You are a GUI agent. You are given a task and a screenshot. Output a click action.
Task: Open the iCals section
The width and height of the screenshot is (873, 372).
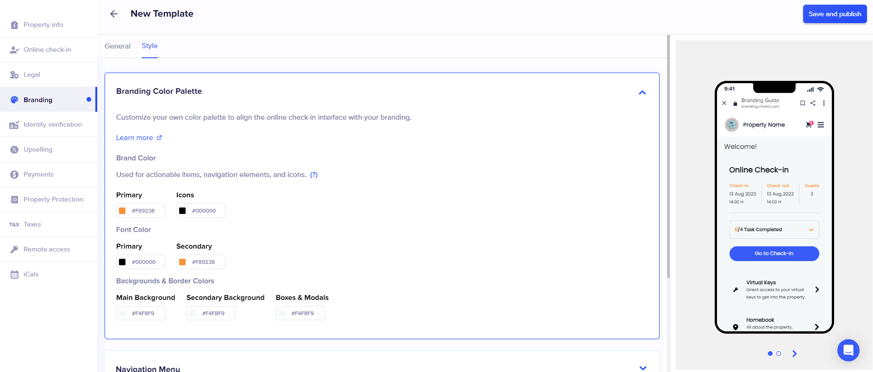coord(31,274)
